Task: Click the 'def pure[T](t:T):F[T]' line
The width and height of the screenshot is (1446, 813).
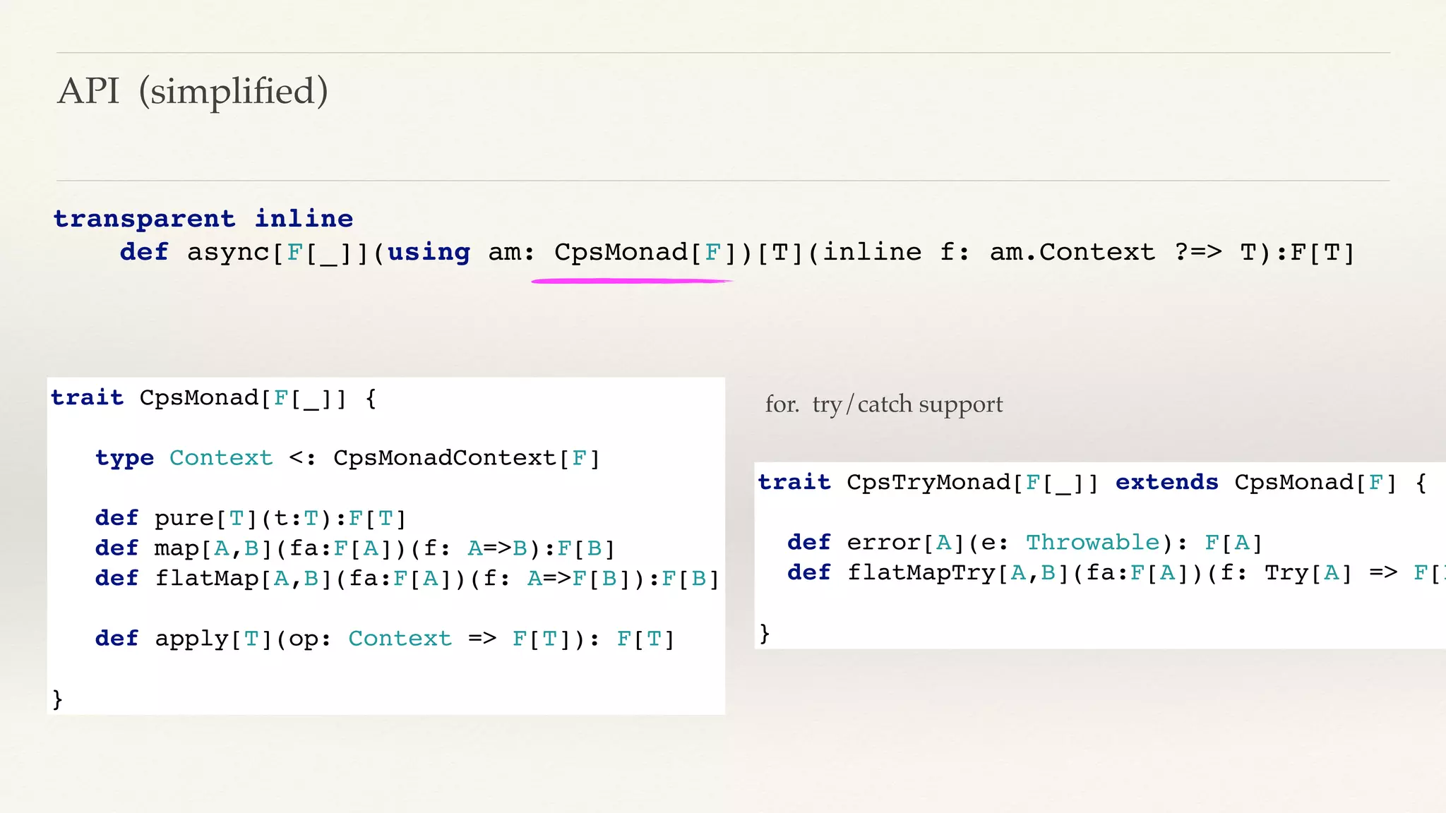Action: [251, 519]
